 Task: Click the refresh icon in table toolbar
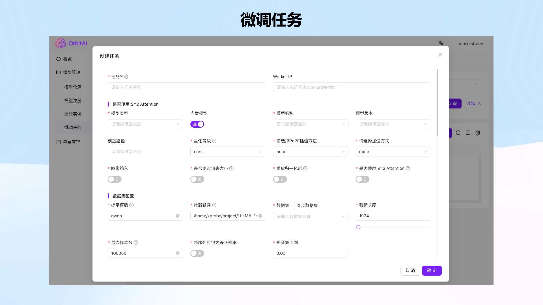tap(458, 133)
